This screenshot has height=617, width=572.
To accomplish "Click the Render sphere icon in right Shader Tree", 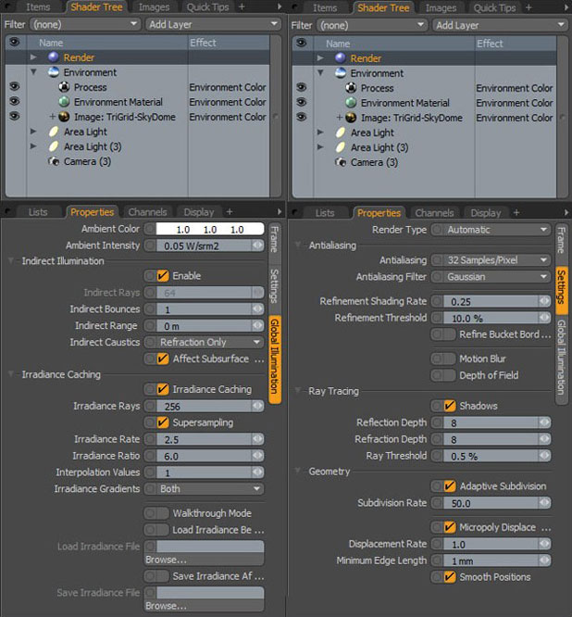I will [x=341, y=58].
